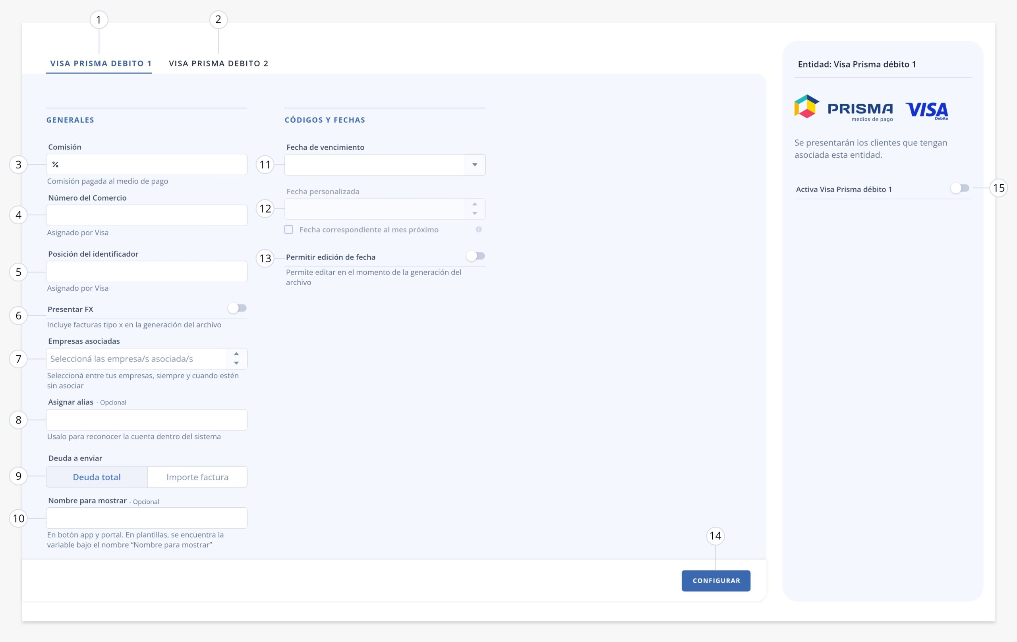Click 'Se presentarán los clientes' description text

[871, 149]
